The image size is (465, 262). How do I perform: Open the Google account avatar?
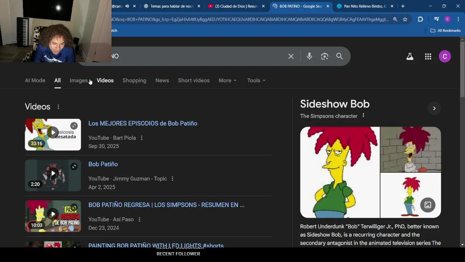(x=445, y=56)
